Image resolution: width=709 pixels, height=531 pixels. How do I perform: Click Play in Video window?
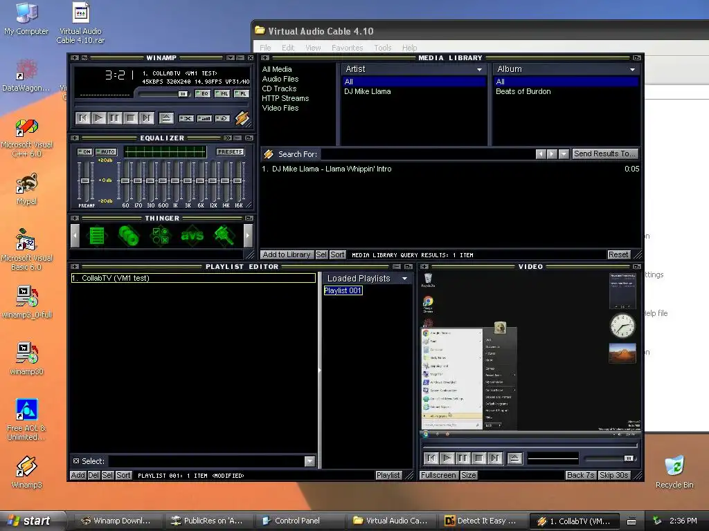click(x=447, y=459)
